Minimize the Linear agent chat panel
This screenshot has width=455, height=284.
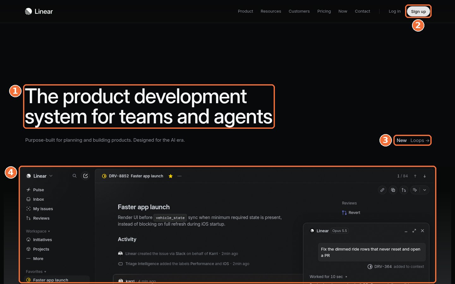pos(406,231)
